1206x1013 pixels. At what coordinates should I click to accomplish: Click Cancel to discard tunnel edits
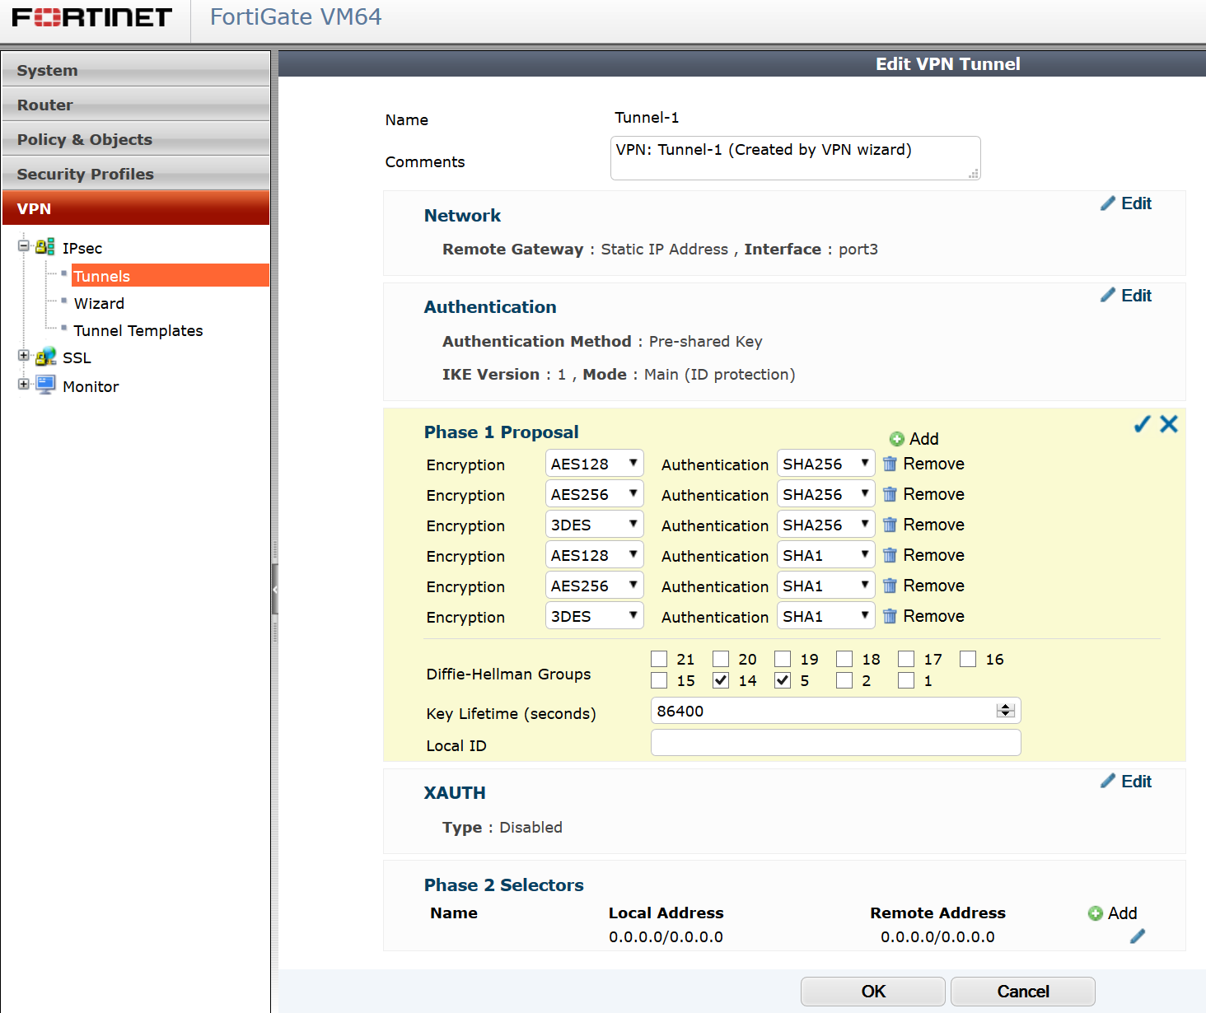1023,992
